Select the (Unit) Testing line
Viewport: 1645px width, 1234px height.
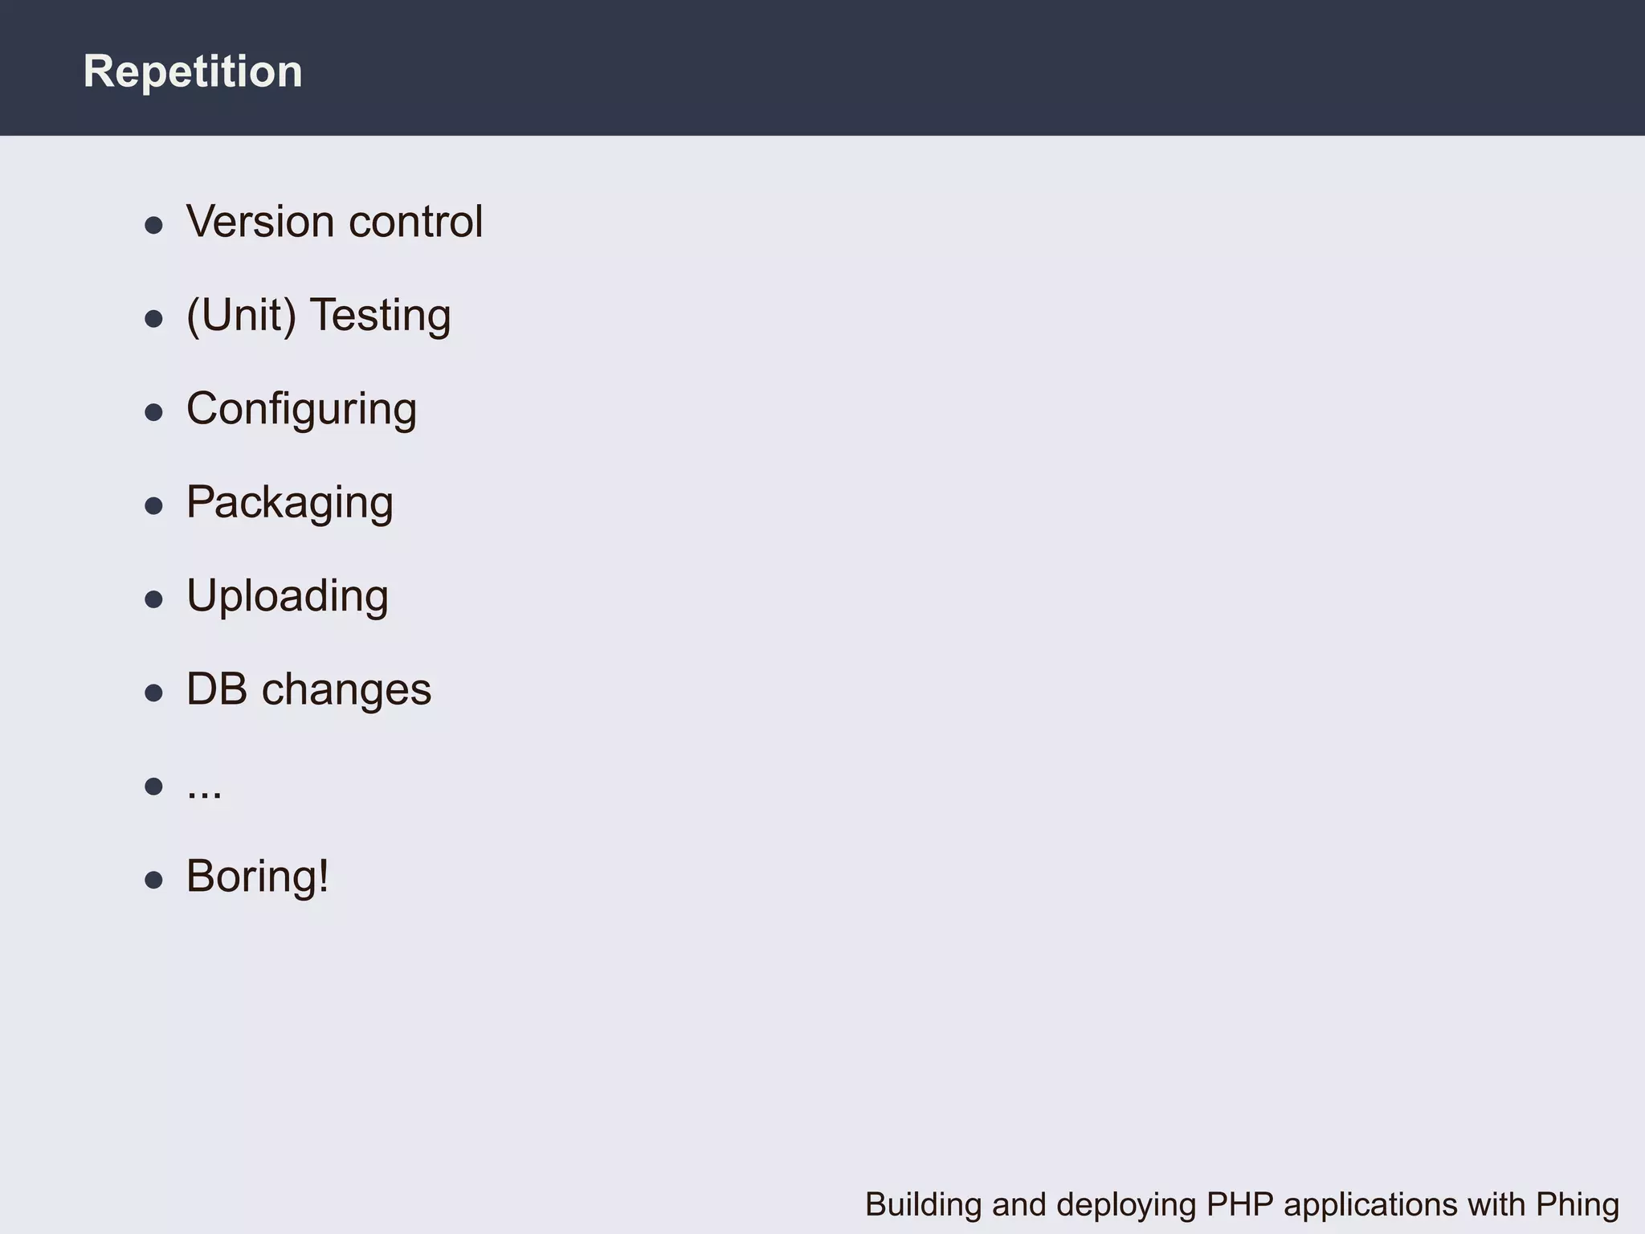[318, 315]
